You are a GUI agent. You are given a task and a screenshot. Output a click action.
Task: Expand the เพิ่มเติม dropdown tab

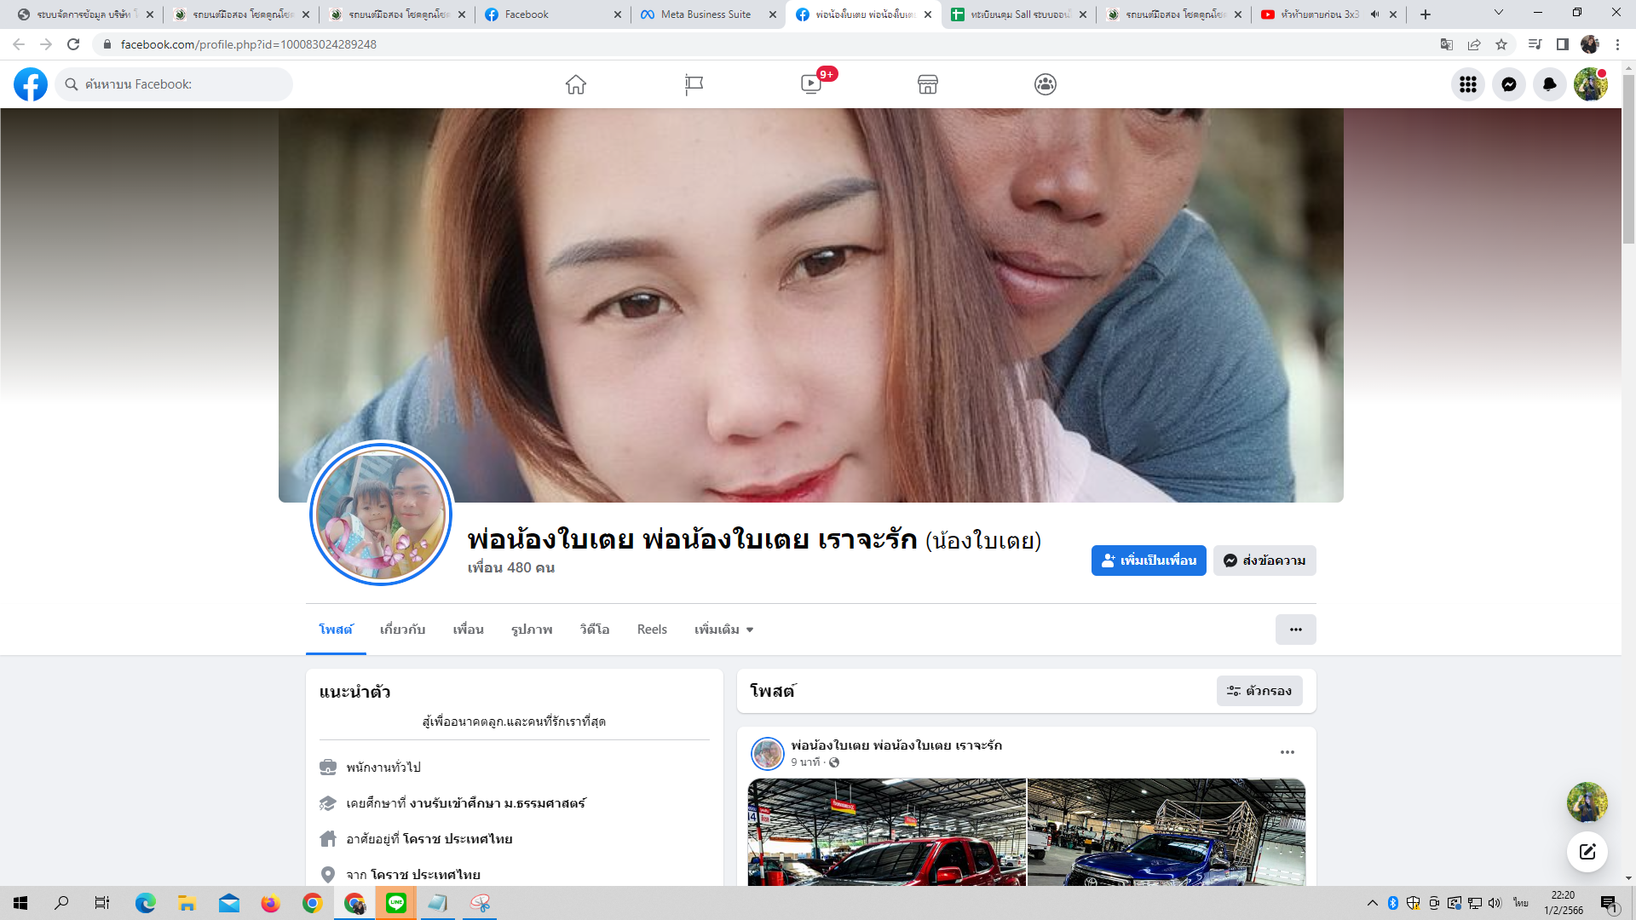[x=723, y=630]
